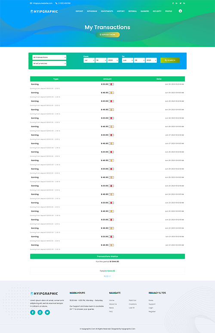
Task: Open the From month dropdown
Action: [x=89, y=60]
